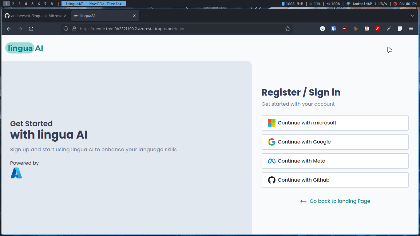This screenshot has height=236, width=420.
Task: Open the uBlock Origin extension
Action: point(345,29)
